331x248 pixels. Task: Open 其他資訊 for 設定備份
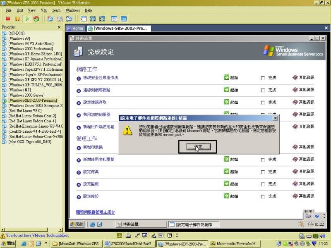[x=303, y=196]
